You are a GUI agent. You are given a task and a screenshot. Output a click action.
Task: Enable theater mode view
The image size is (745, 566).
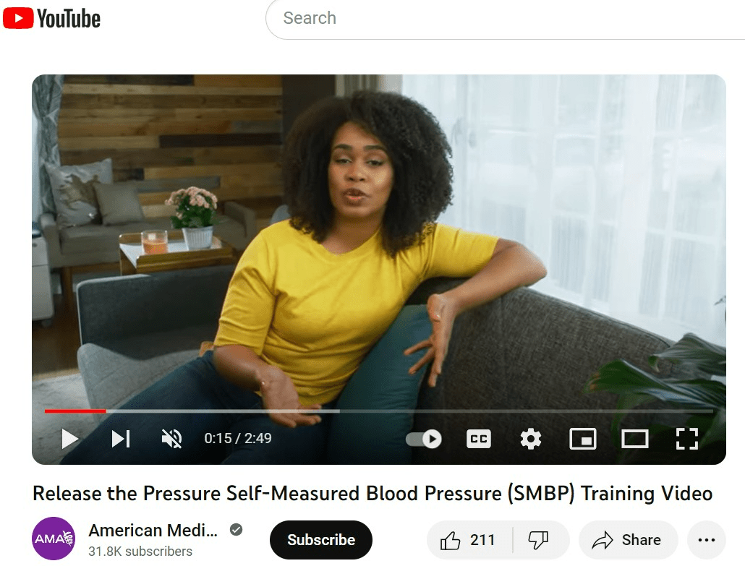point(635,439)
